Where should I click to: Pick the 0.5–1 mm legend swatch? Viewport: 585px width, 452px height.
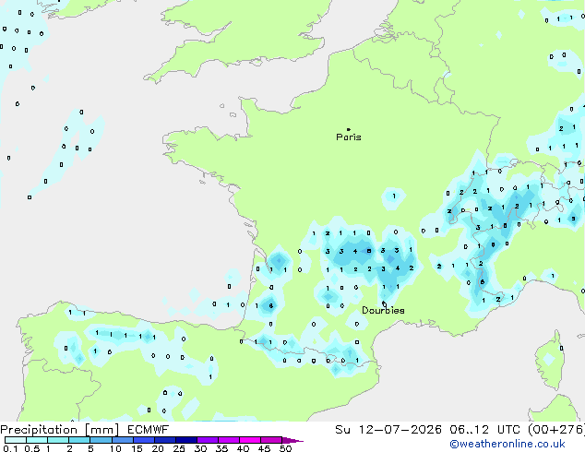pyautogui.click(x=37, y=440)
